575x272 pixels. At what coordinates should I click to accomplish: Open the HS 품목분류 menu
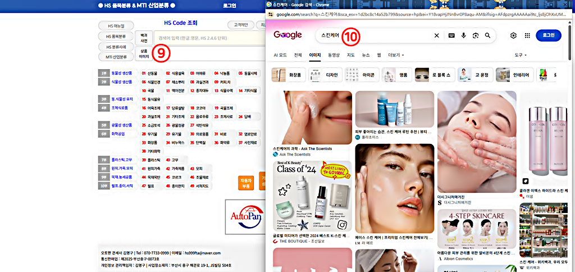(116, 37)
